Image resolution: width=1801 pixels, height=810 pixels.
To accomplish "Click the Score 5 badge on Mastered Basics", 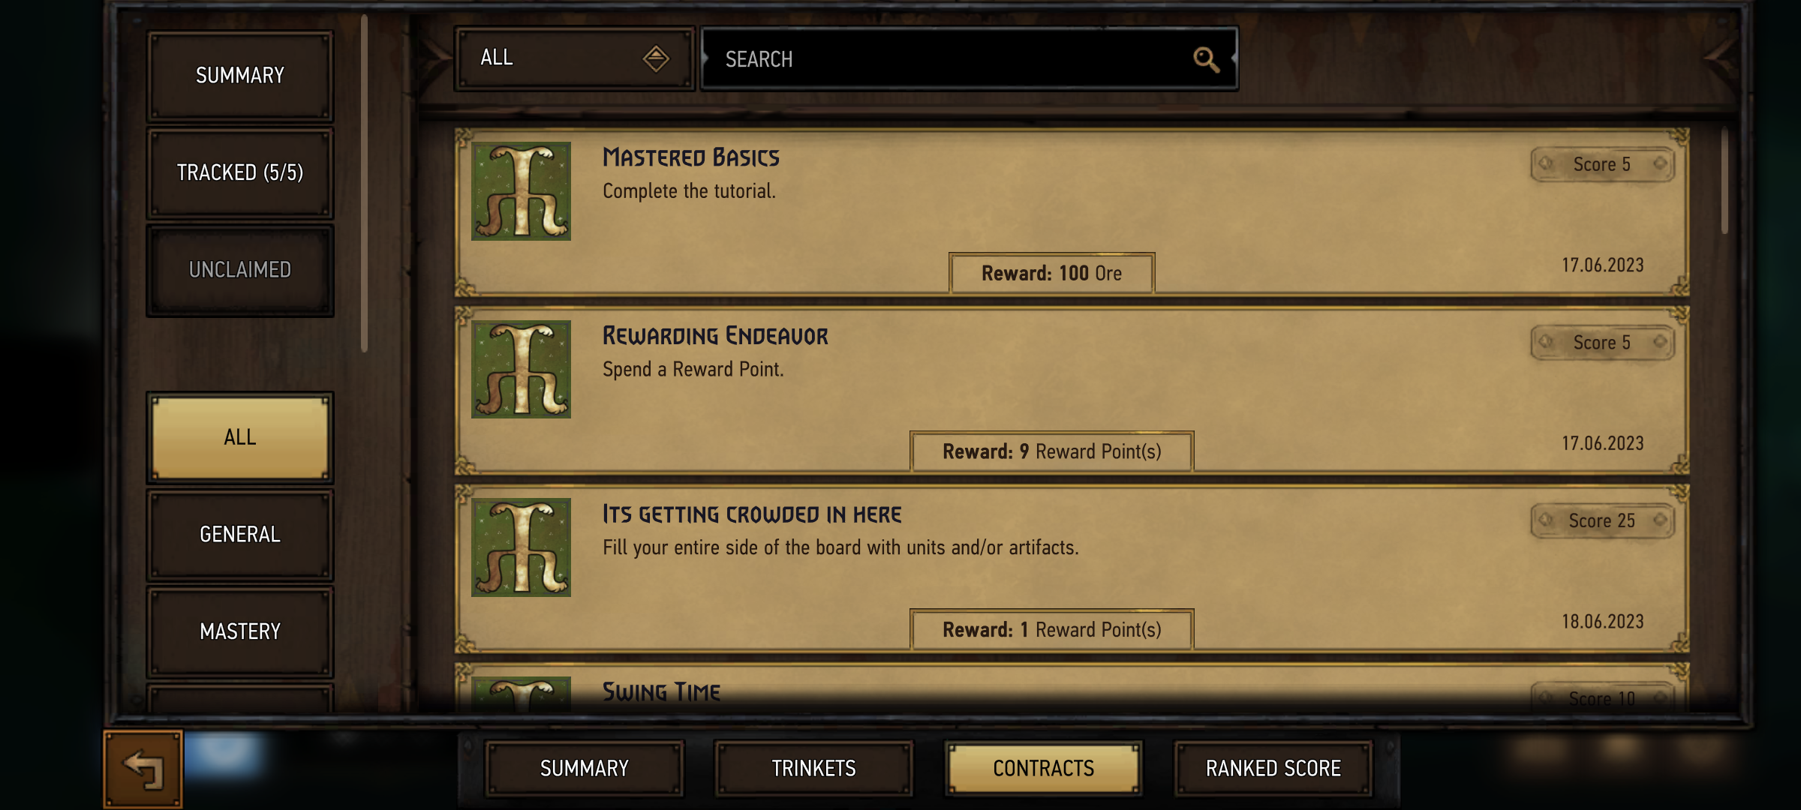I will (x=1602, y=164).
